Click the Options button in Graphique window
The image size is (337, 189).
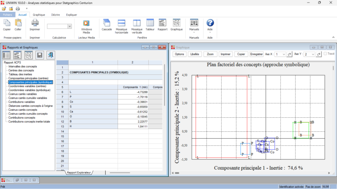(x=179, y=54)
